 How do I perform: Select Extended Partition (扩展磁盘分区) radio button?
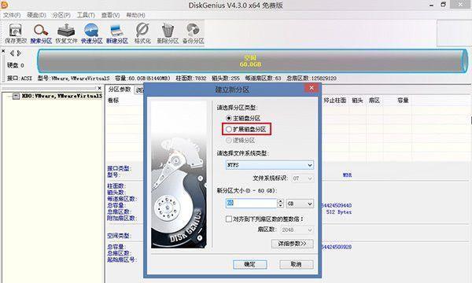pos(229,130)
